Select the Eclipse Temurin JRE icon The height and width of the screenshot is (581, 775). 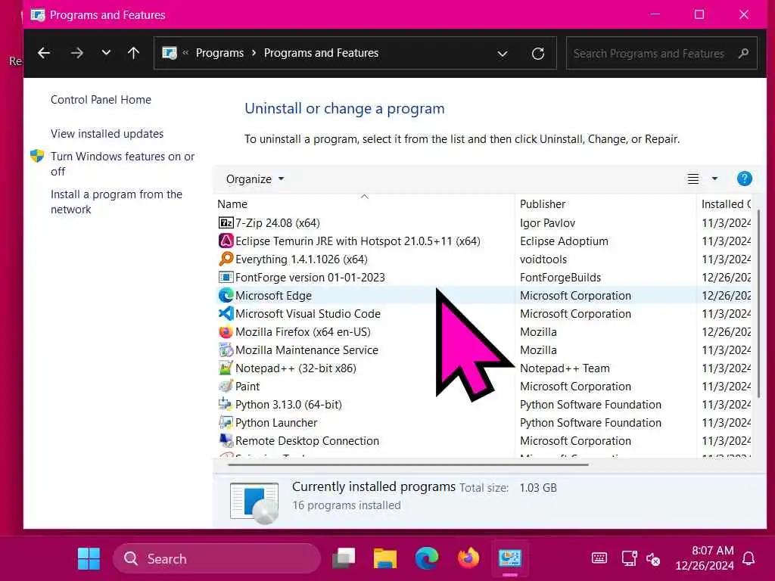[226, 241]
